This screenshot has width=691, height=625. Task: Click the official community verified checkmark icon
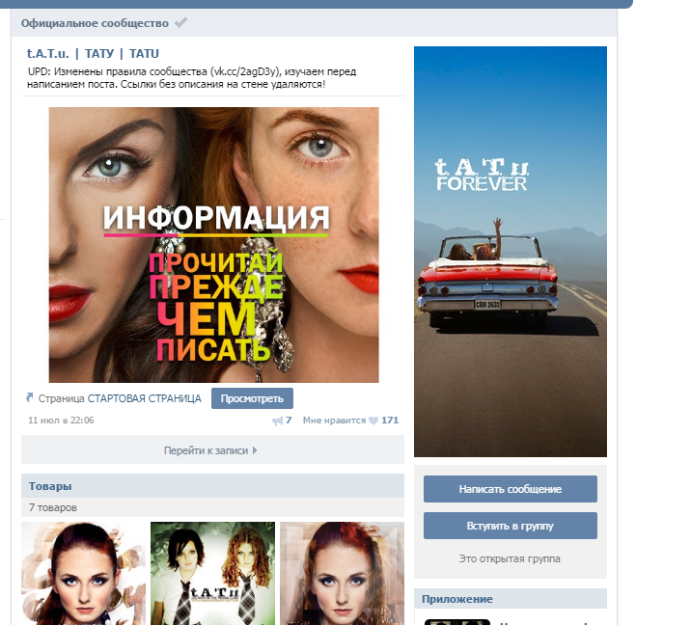tap(180, 22)
